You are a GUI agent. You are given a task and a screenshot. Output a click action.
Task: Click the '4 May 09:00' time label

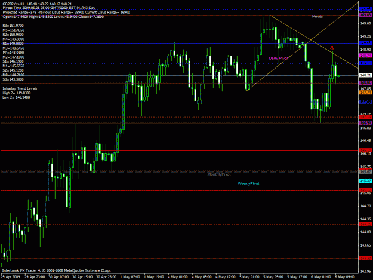click(202, 277)
